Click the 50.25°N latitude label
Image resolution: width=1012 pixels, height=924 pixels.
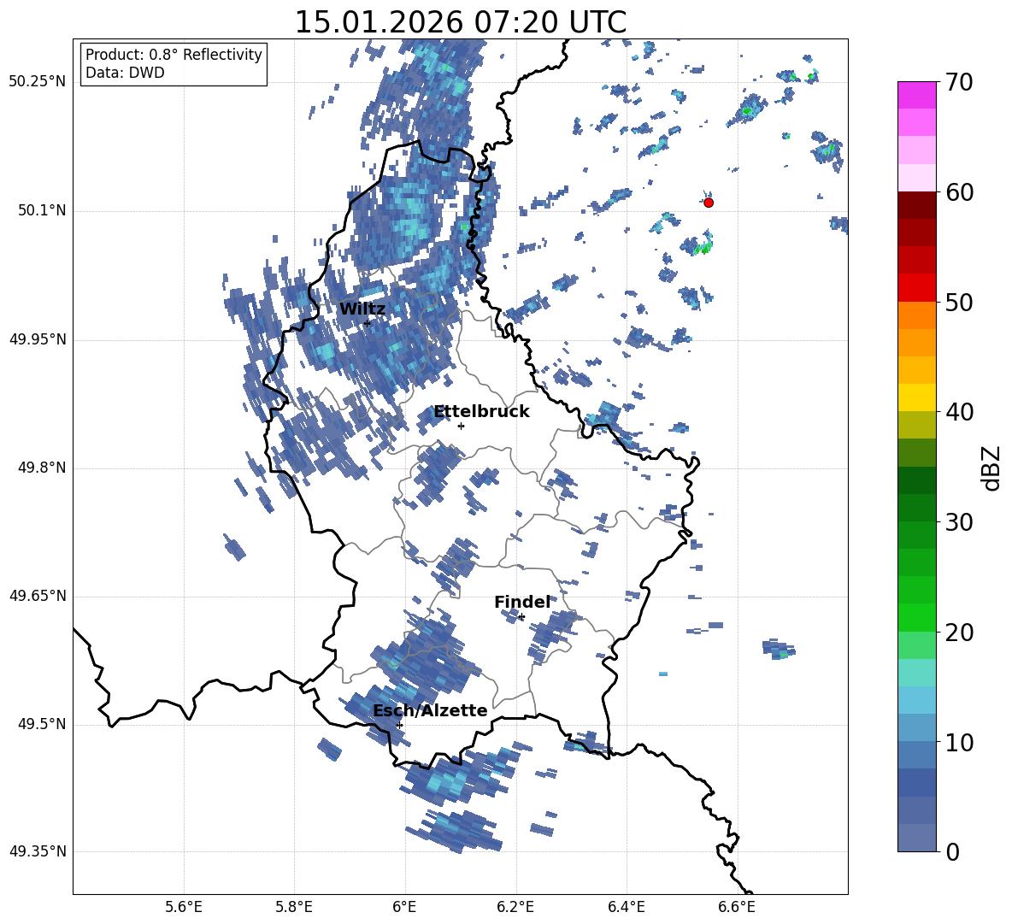[38, 82]
